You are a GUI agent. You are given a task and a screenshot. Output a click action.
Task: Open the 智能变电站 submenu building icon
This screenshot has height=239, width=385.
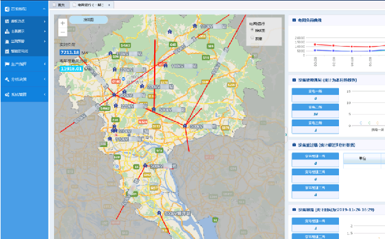7,51
